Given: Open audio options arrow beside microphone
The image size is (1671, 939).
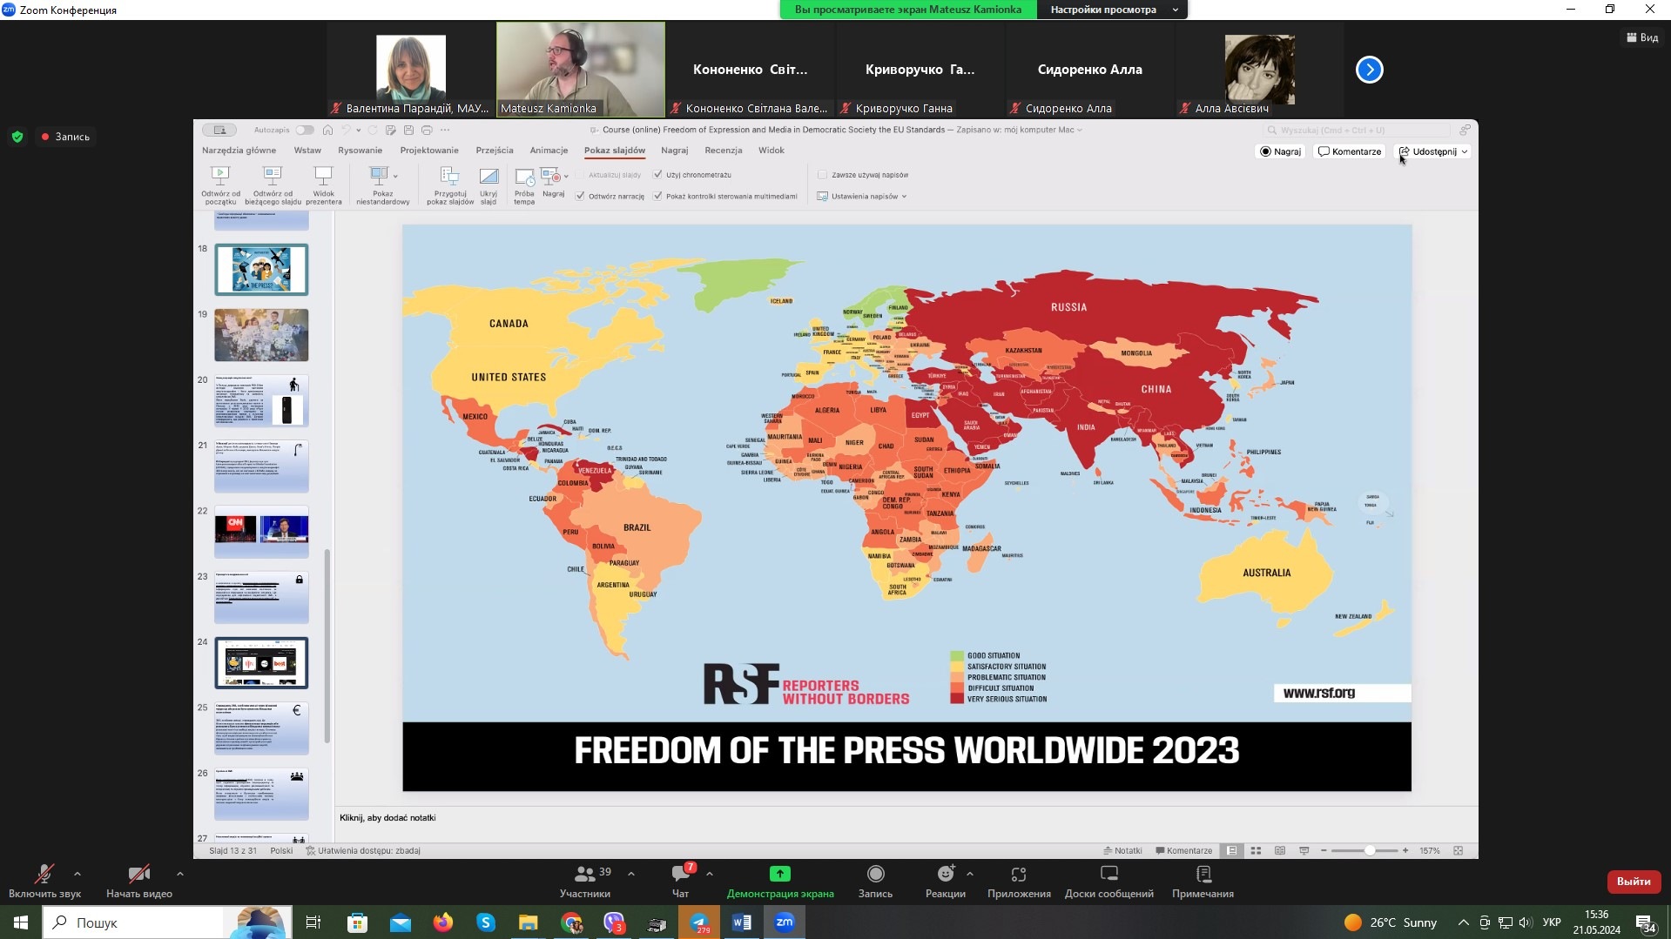Looking at the screenshot, I should (77, 874).
